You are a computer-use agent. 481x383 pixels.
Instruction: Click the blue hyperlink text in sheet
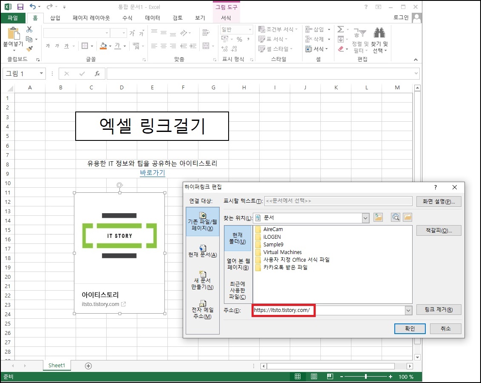(x=153, y=173)
